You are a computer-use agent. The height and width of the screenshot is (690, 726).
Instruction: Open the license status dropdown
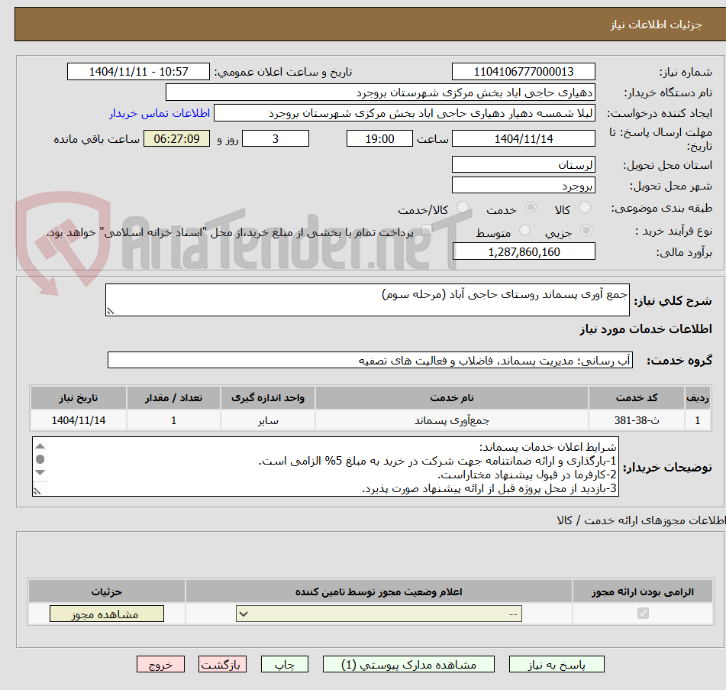pyautogui.click(x=379, y=614)
